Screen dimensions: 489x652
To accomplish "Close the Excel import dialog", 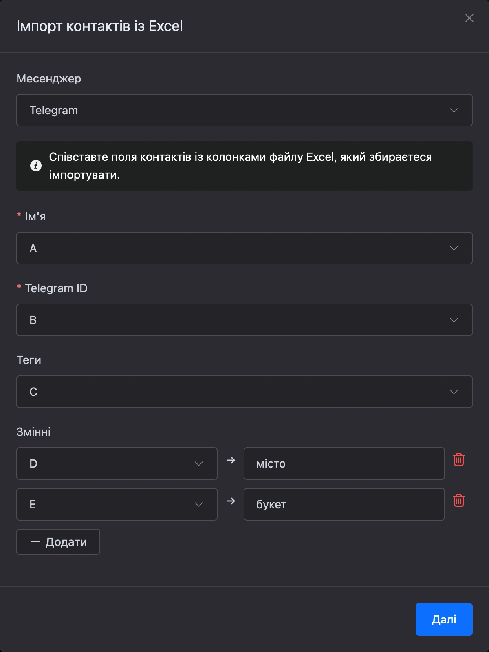I will 469,18.
